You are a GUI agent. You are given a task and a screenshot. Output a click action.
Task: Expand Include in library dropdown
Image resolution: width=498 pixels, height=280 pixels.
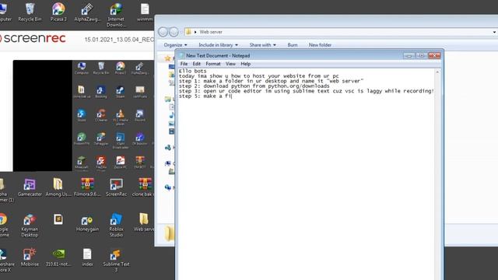pyautogui.click(x=218, y=45)
